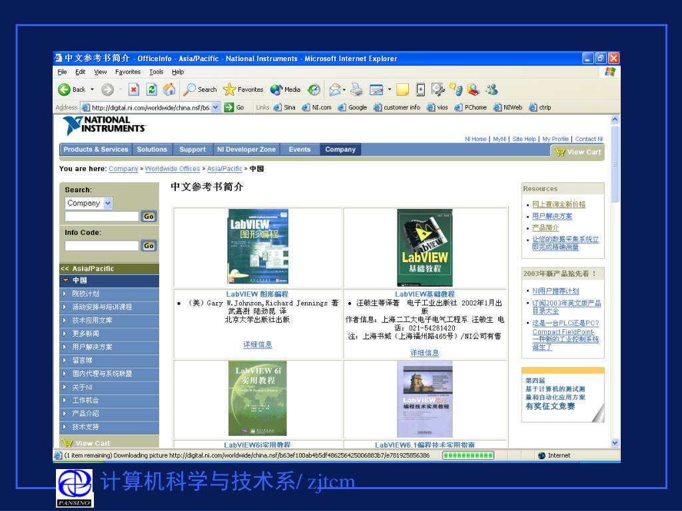Click Go next to the Search box
Screen dimensions: 682x511
[149, 216]
